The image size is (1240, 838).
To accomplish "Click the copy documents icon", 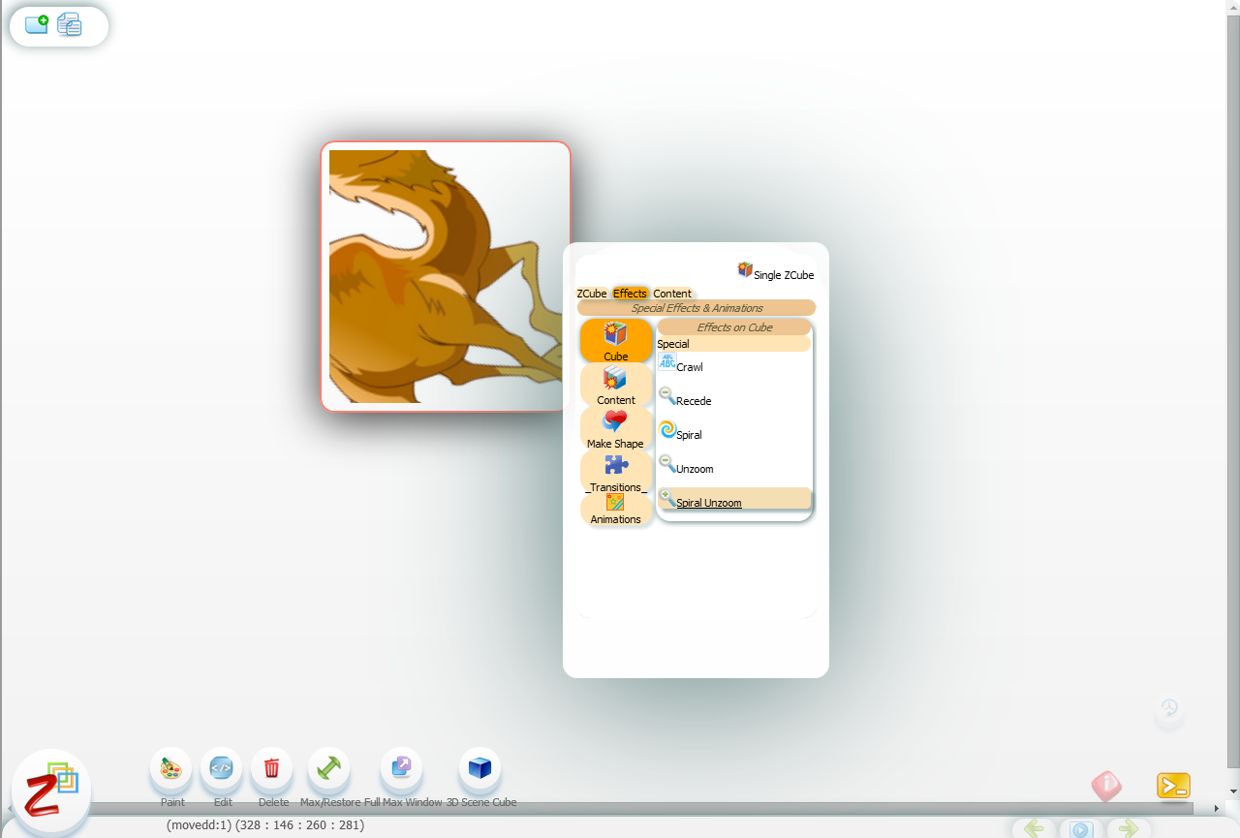I will point(70,25).
